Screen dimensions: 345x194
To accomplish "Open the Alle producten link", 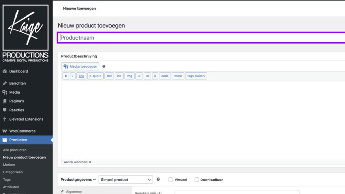I will pos(14,150).
